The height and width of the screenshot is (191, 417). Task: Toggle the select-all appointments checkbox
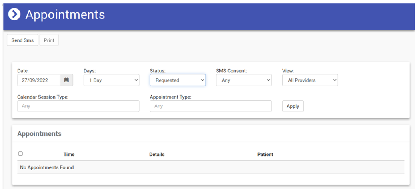[x=21, y=154]
